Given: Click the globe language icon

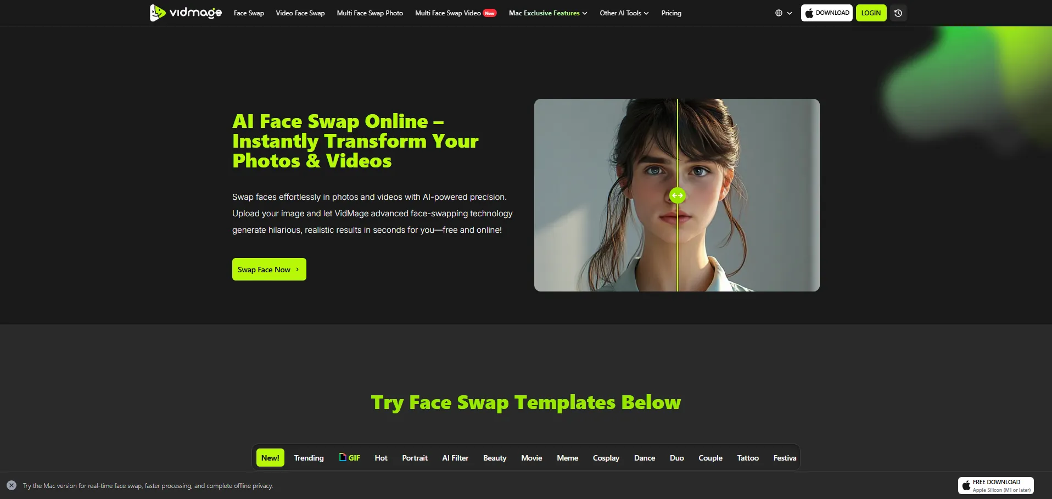Looking at the screenshot, I should (x=779, y=13).
